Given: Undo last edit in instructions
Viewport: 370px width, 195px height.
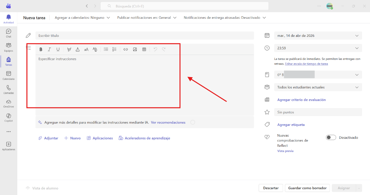Looking at the screenshot, I should (x=155, y=49).
